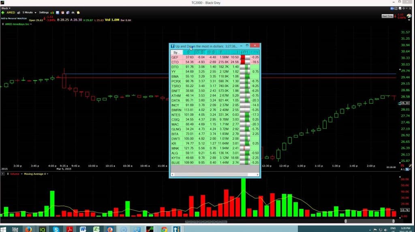Select the ATHM row in the watchlist
Screen dimensions: 415x232
click(x=215, y=96)
